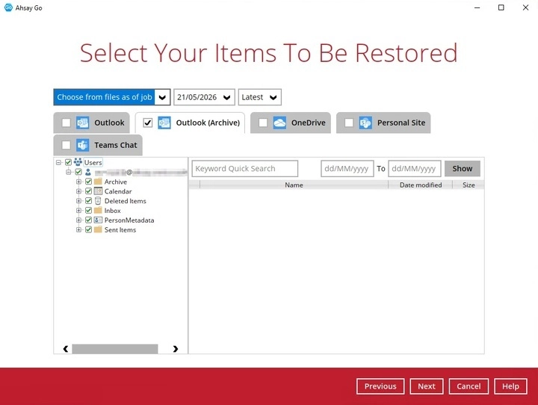
Task: Tick the Personal Site checkbox
Action: click(x=349, y=123)
